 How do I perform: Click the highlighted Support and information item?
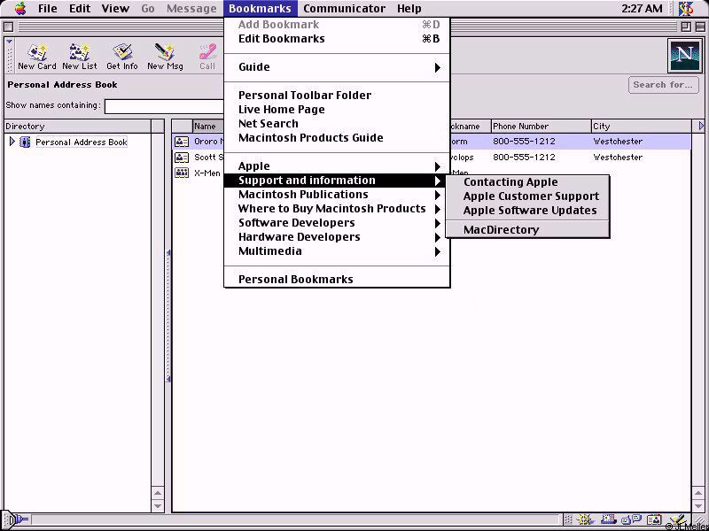(x=337, y=181)
